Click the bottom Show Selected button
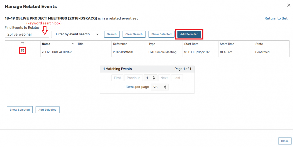This screenshot has width=293, height=147. click(20, 110)
